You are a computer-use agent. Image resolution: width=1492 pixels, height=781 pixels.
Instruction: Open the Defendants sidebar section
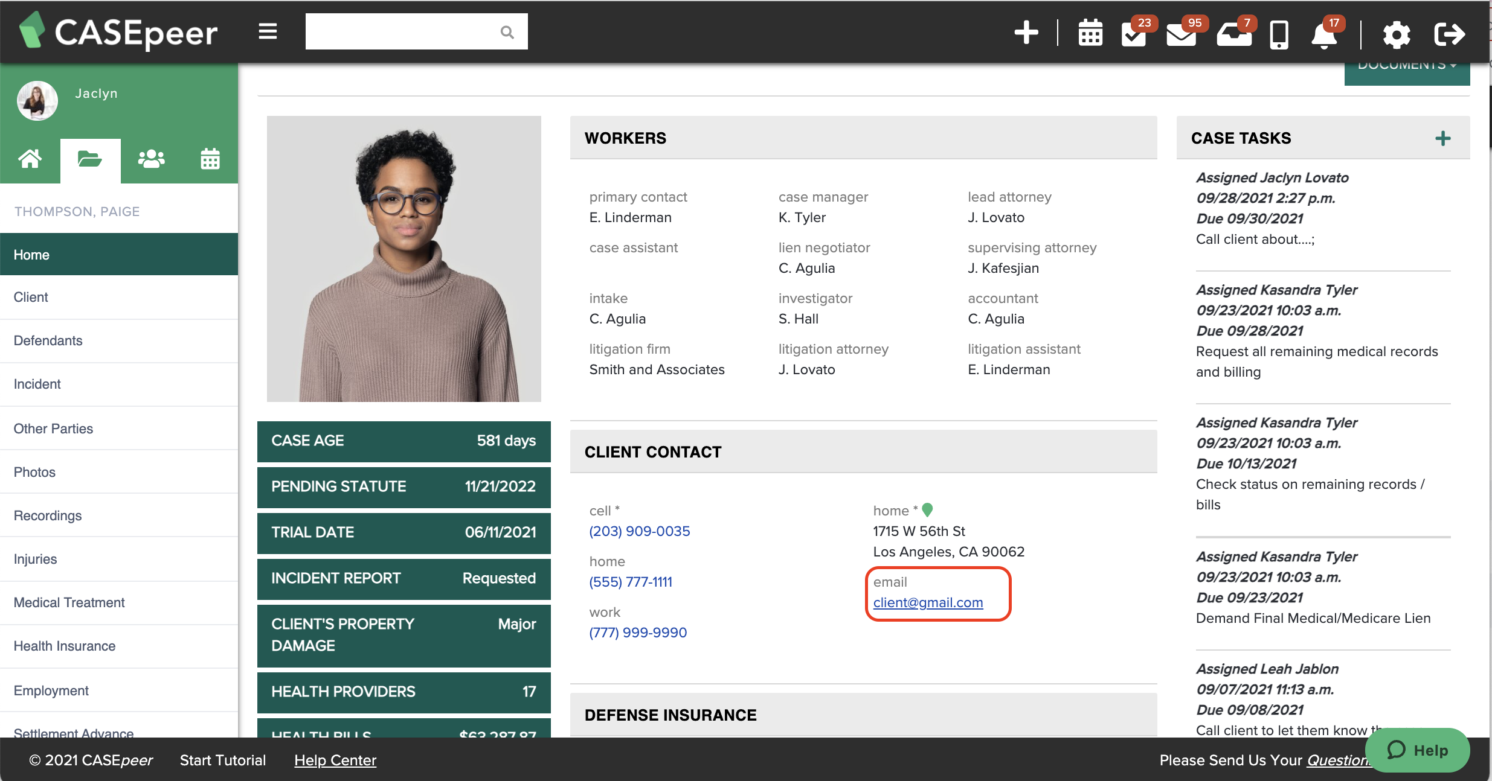119,341
